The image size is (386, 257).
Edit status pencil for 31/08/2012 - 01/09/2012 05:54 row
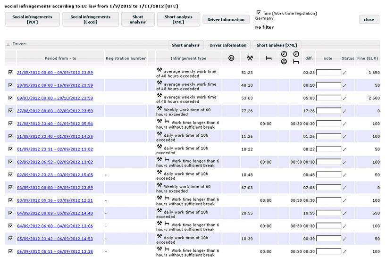point(344,124)
